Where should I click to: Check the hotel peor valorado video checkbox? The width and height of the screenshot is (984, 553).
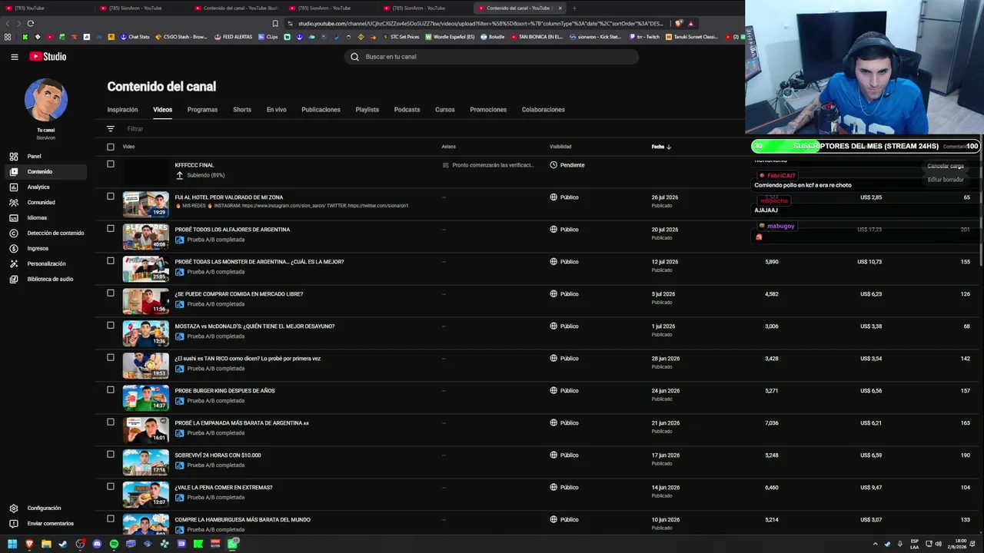111,197
